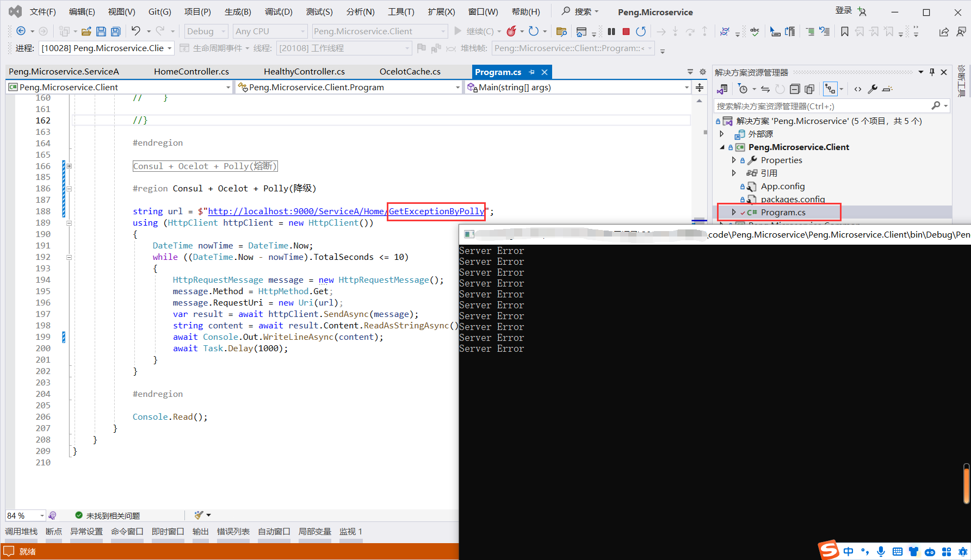
Task: Stop debugging with the red square
Action: tap(626, 32)
